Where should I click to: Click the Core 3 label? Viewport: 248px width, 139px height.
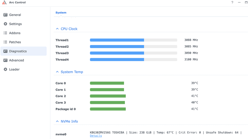pos(60,103)
